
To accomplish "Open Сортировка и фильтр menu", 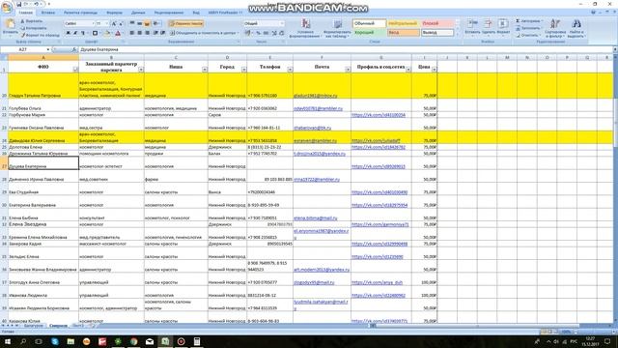I will tap(555, 28).
